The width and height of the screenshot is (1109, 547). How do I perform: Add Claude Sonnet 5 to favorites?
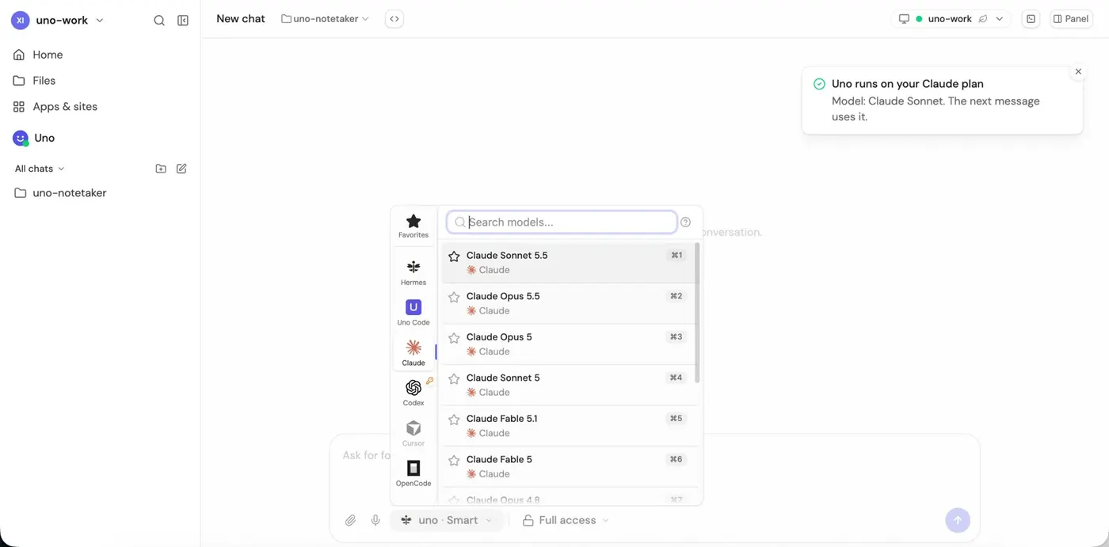454,378
